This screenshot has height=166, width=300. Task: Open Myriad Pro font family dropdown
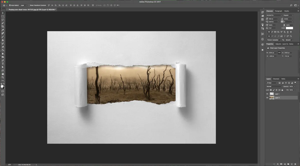coord(274,15)
